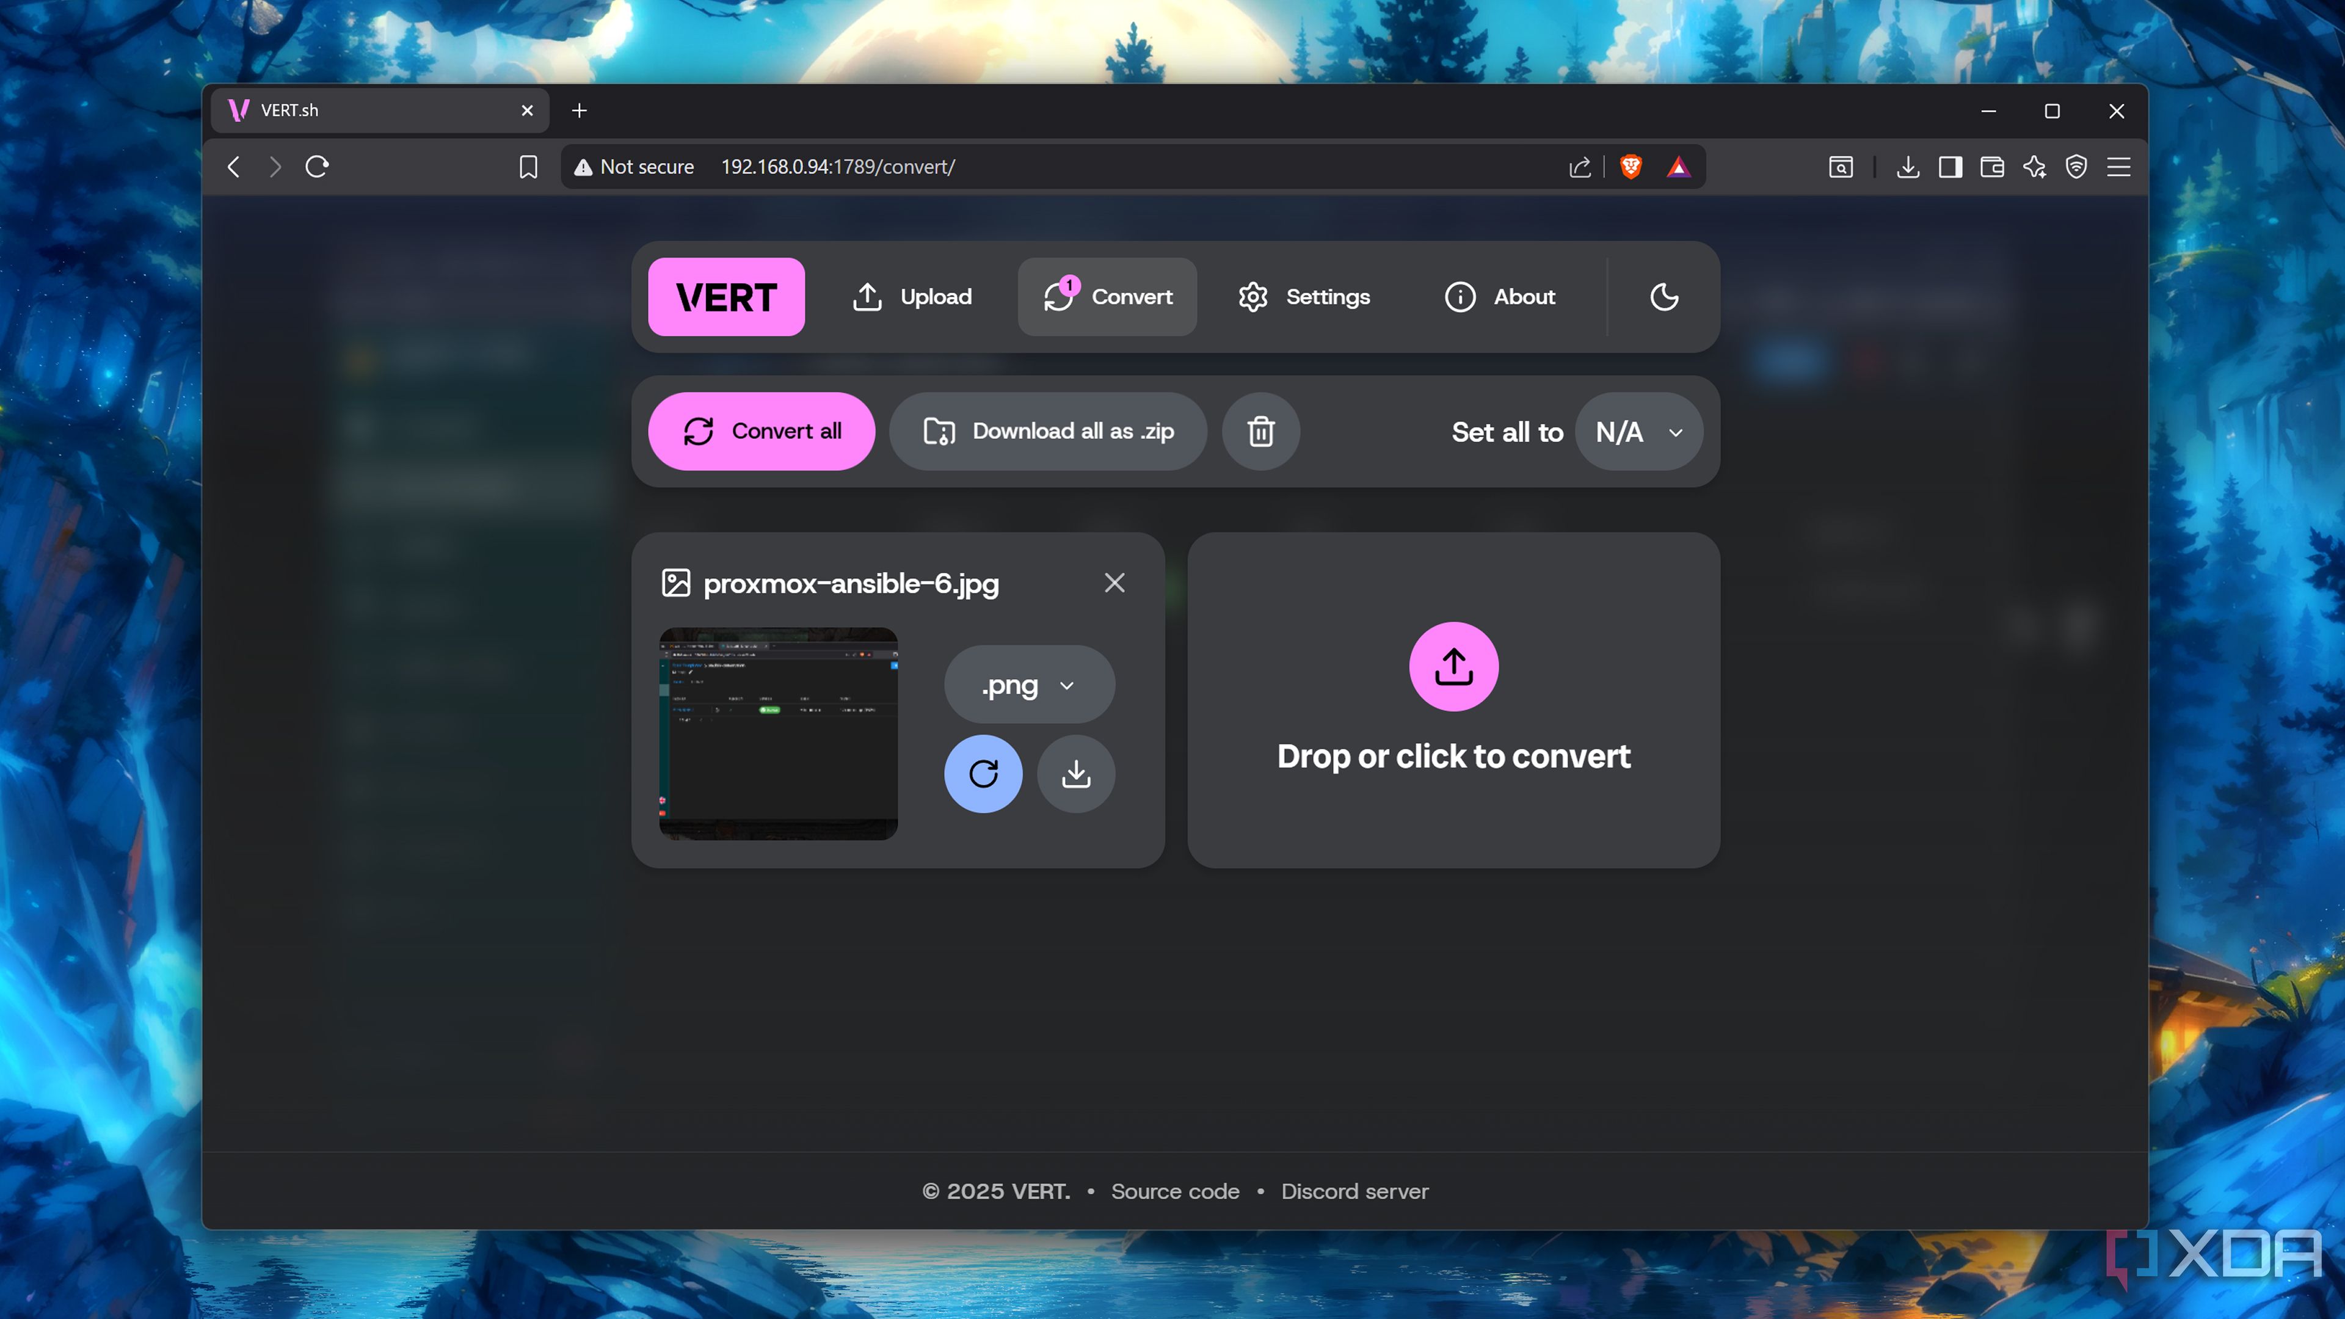Open the Source code link
Screen dimensions: 2345x1319
click(1174, 1191)
